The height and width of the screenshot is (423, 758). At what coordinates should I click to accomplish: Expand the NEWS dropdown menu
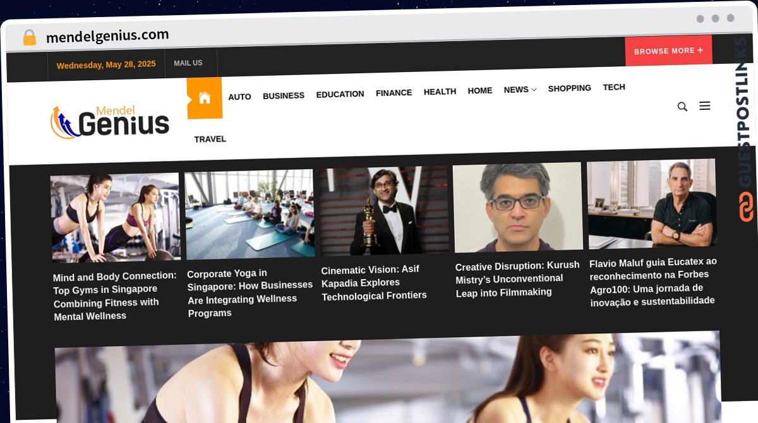520,90
